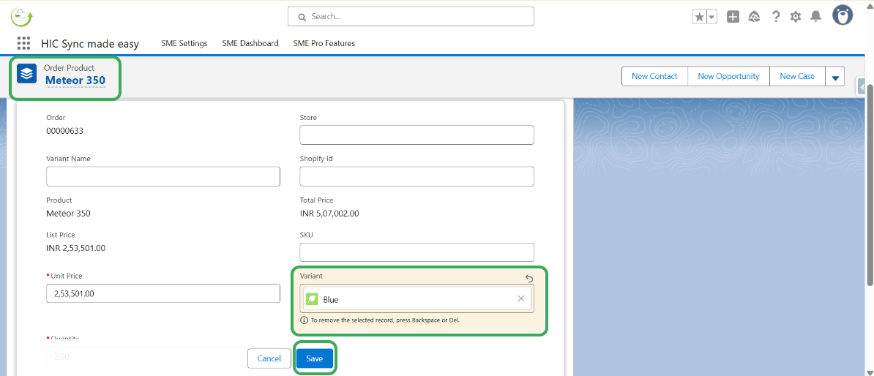The width and height of the screenshot is (874, 376).
Task: Open the SME Dashboard tab
Action: tap(250, 43)
